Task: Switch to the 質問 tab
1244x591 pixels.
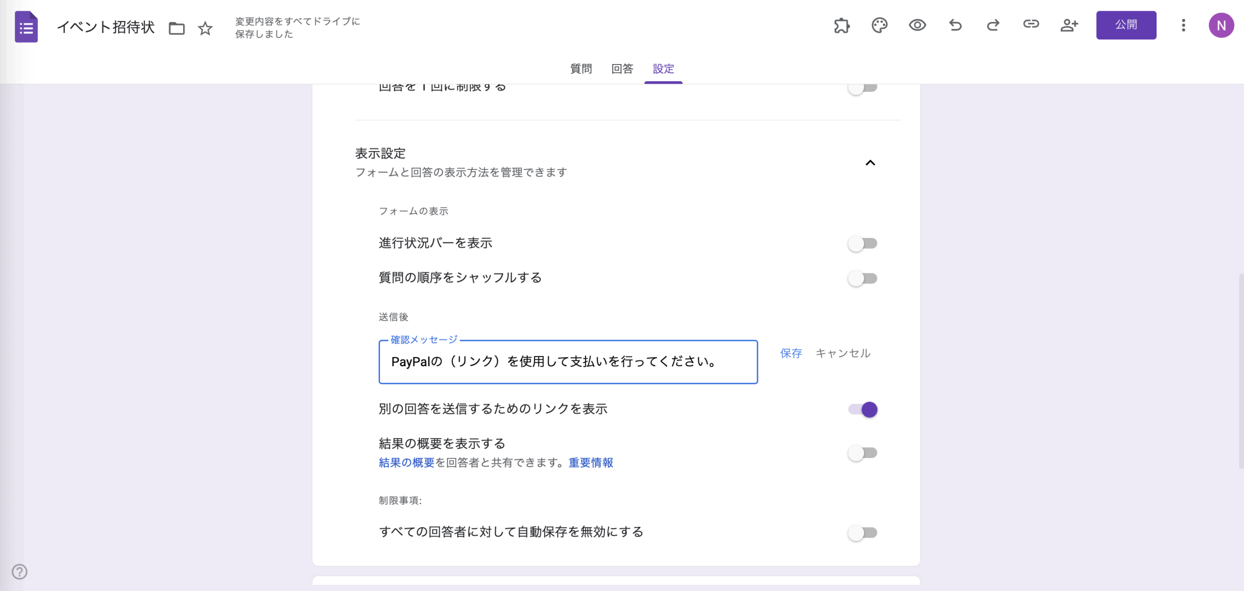Action: click(581, 68)
